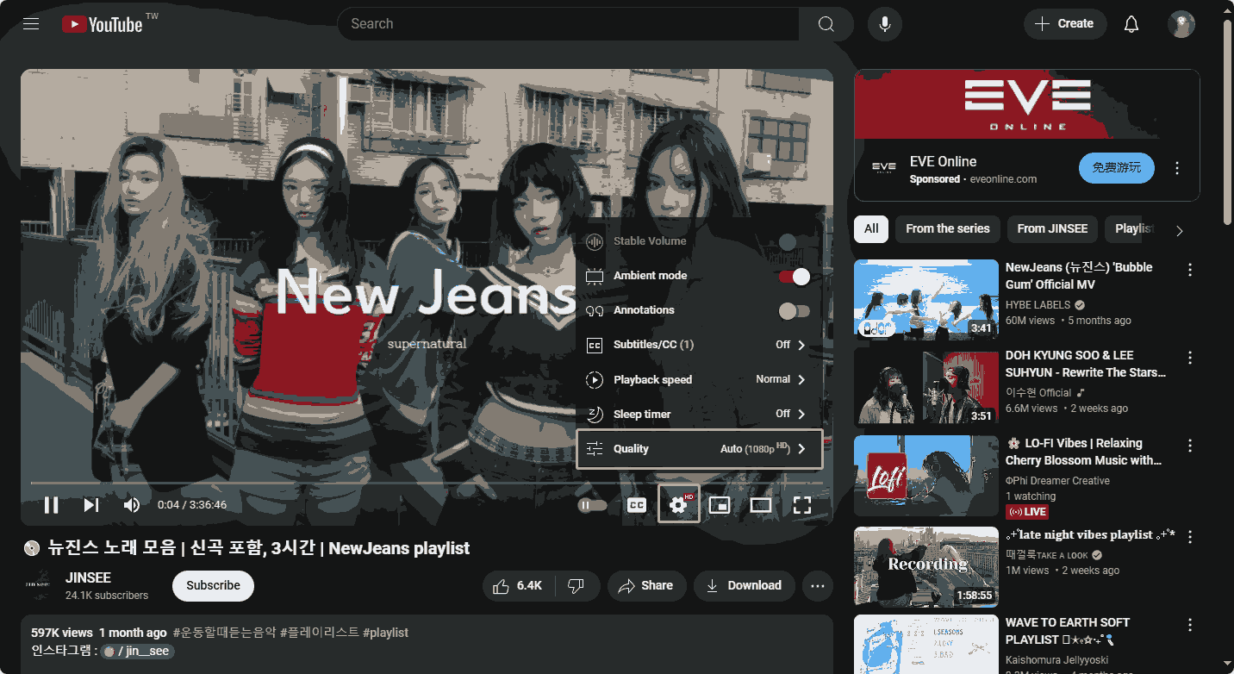The height and width of the screenshot is (674, 1234).
Task: Open EVE Online ad options menu
Action: pyautogui.click(x=1177, y=169)
